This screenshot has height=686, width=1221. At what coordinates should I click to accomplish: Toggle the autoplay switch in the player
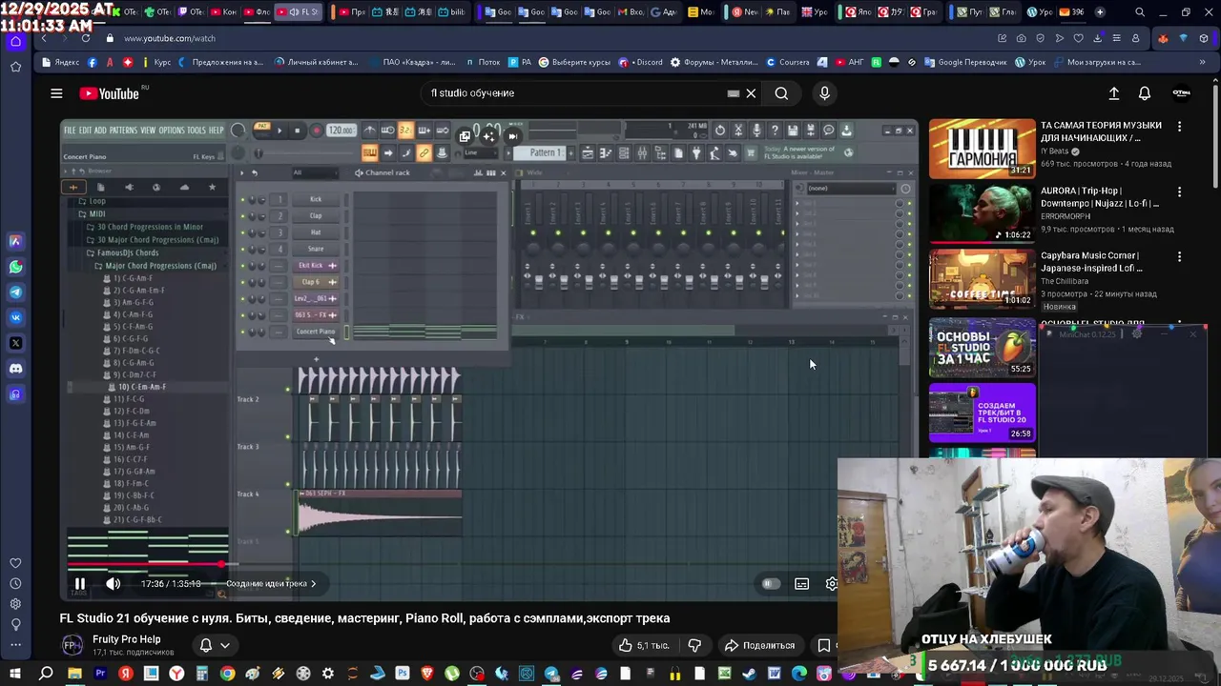coord(771,584)
